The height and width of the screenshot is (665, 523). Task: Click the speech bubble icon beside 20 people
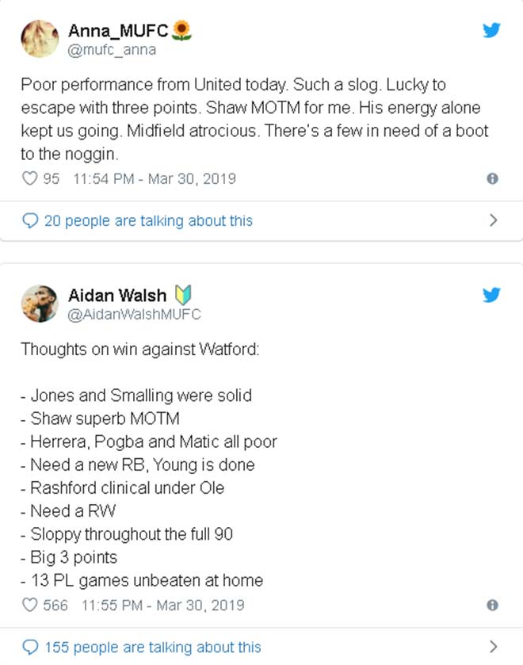[30, 220]
